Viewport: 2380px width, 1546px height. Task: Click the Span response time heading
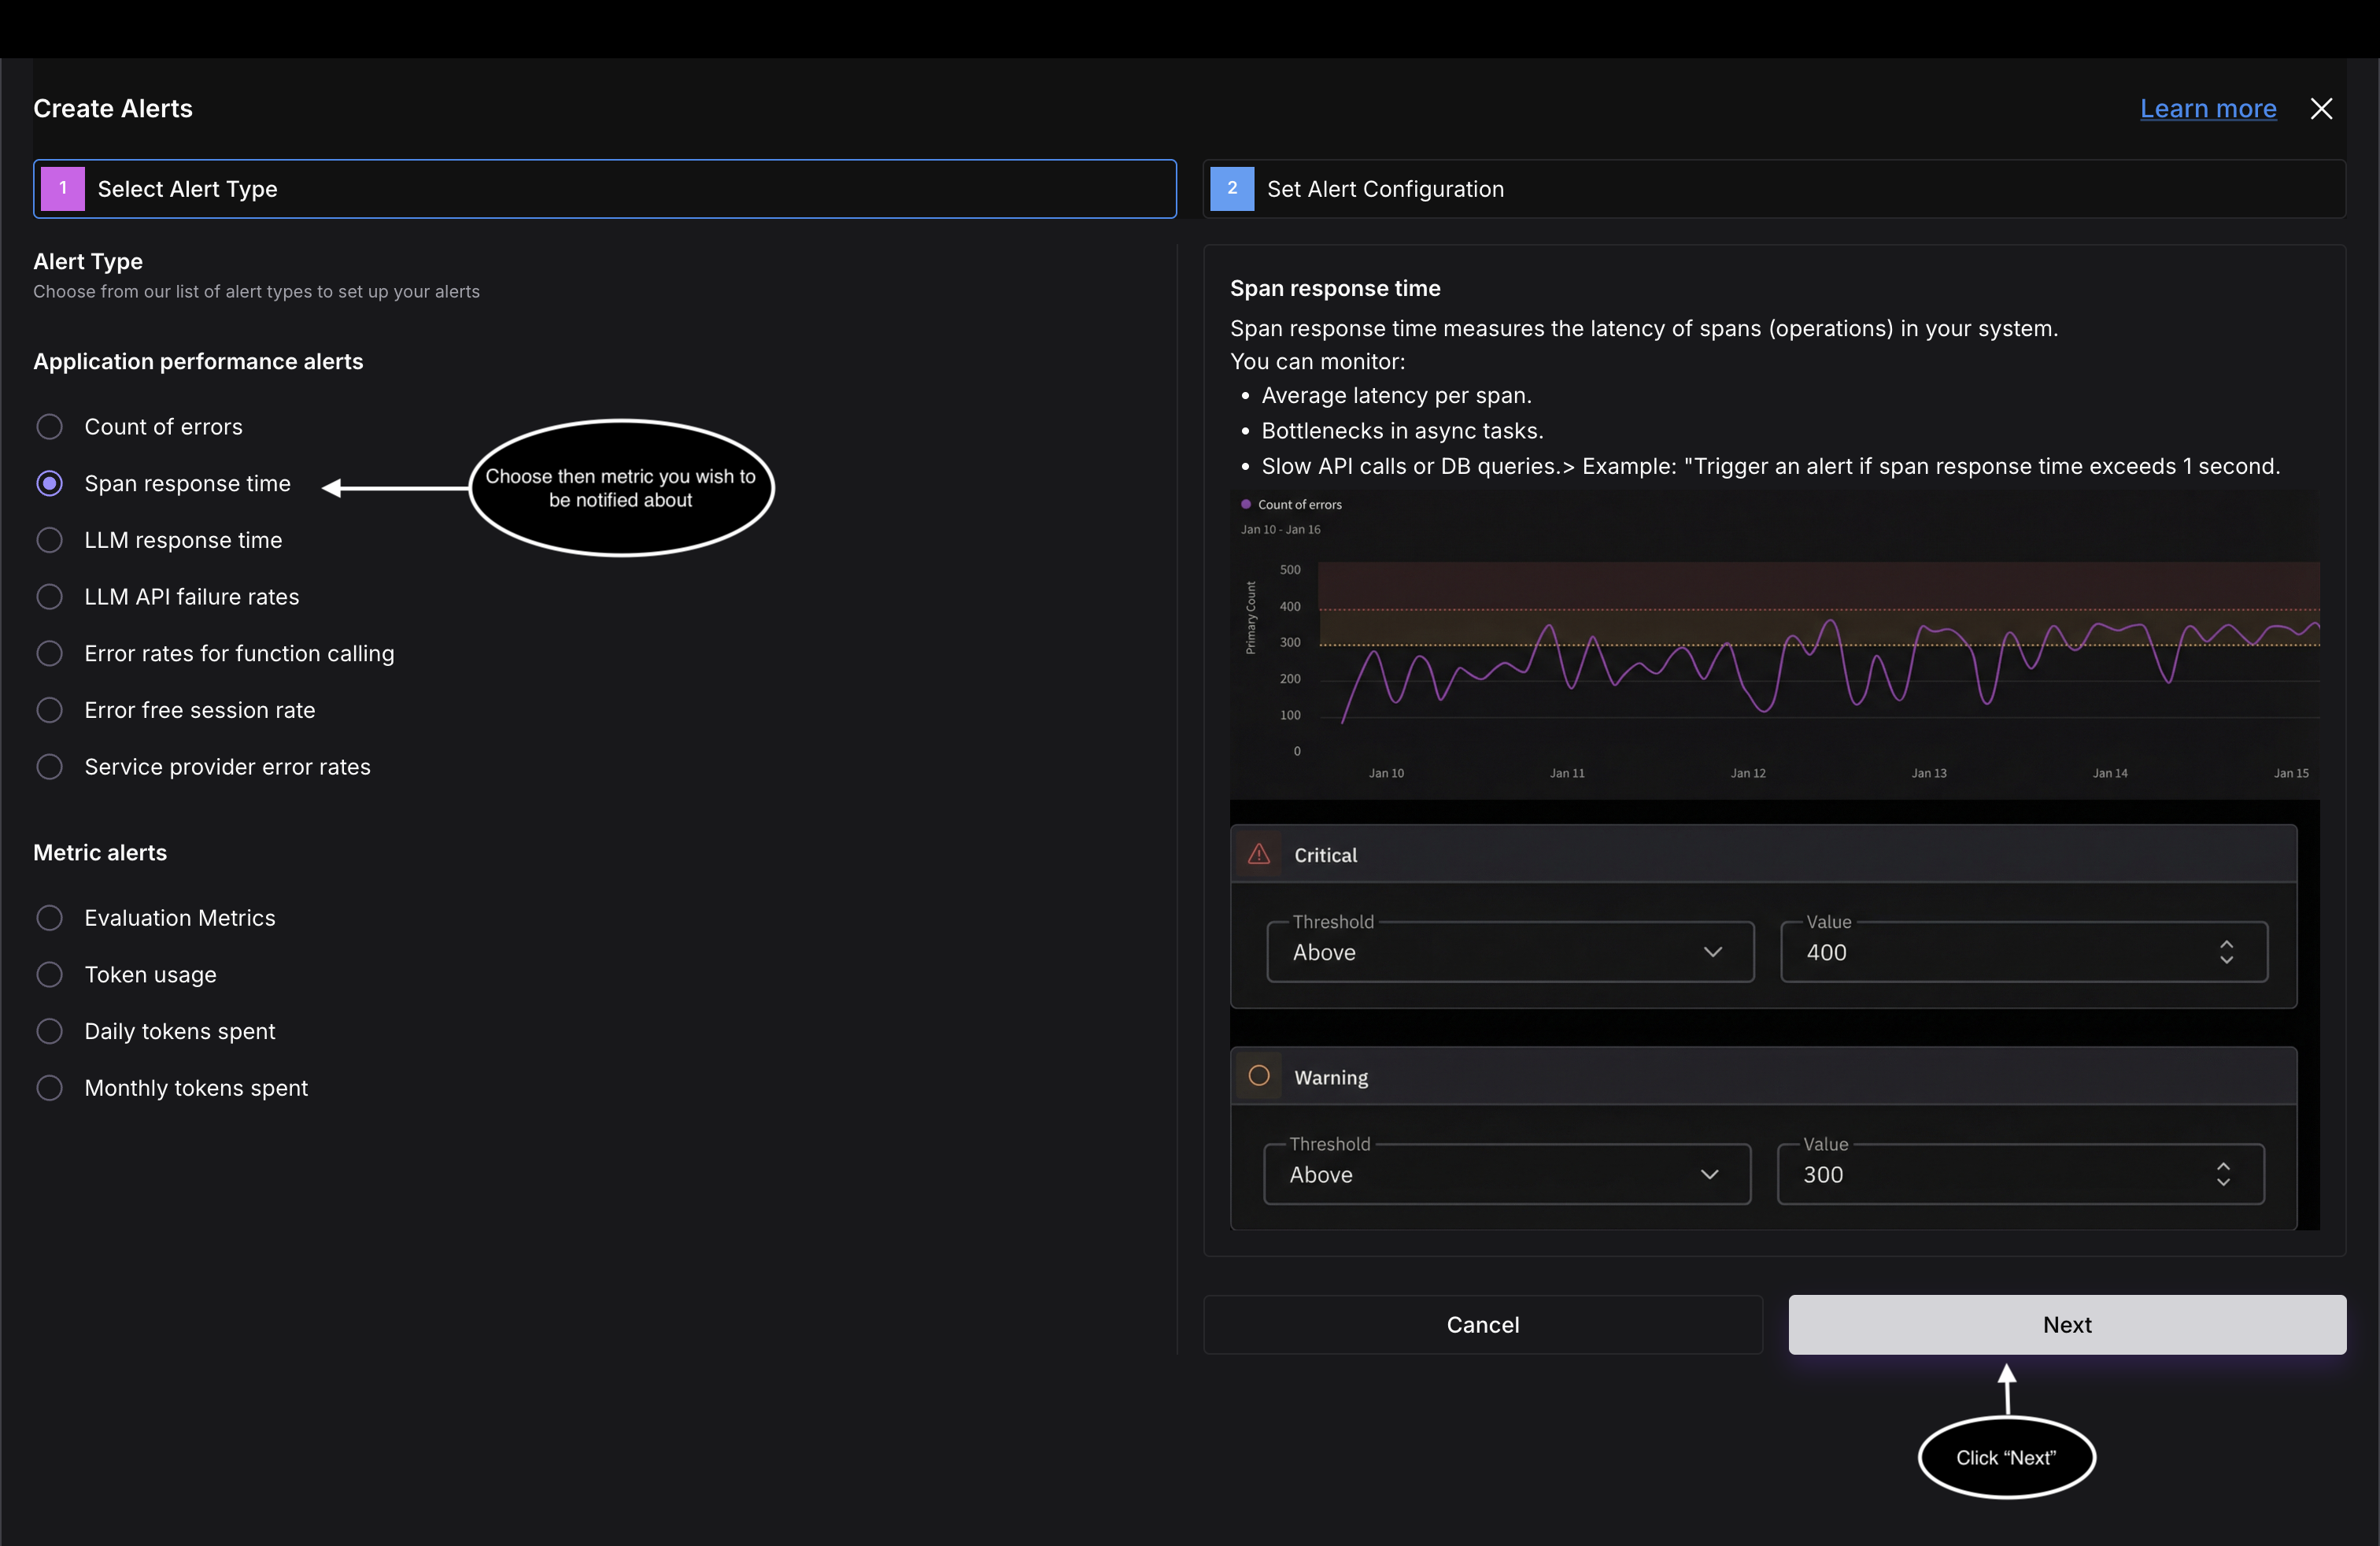tap(1335, 288)
